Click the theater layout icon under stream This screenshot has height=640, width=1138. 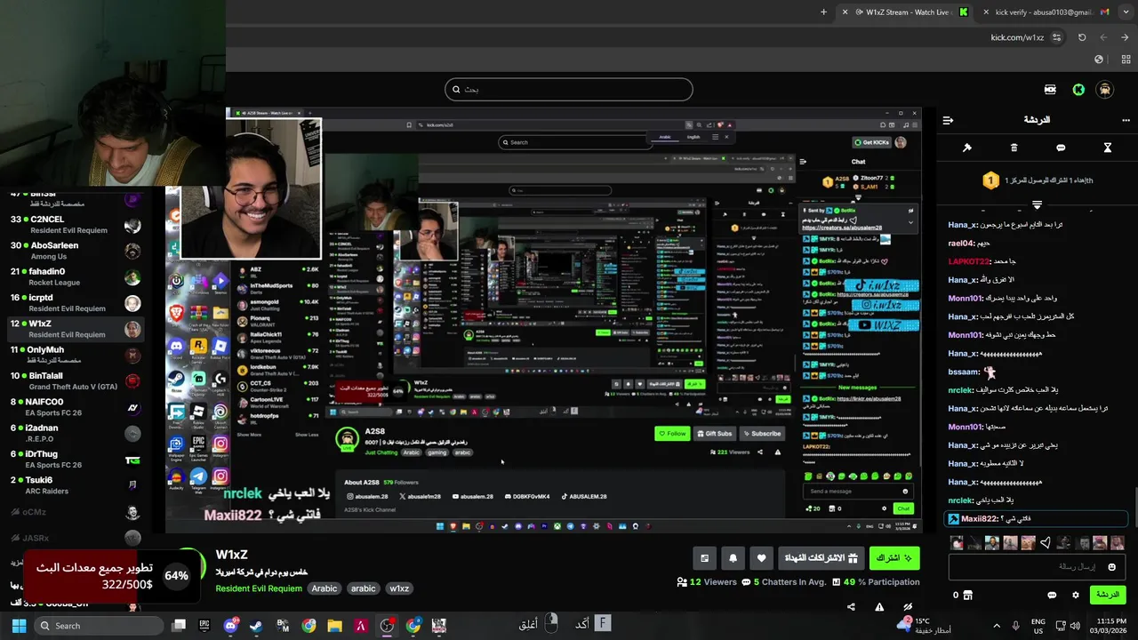704,558
